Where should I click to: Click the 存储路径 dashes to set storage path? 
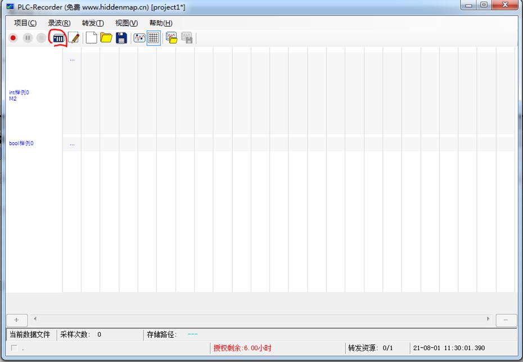[191, 335]
